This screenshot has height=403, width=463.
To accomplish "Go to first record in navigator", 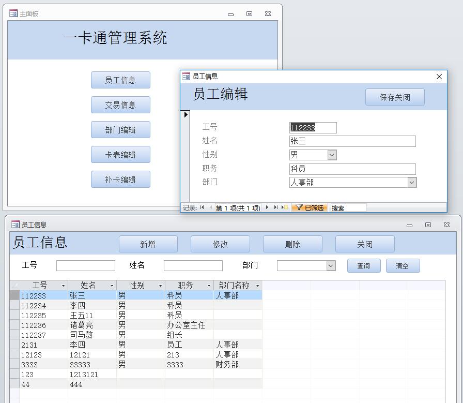I will coord(202,207).
